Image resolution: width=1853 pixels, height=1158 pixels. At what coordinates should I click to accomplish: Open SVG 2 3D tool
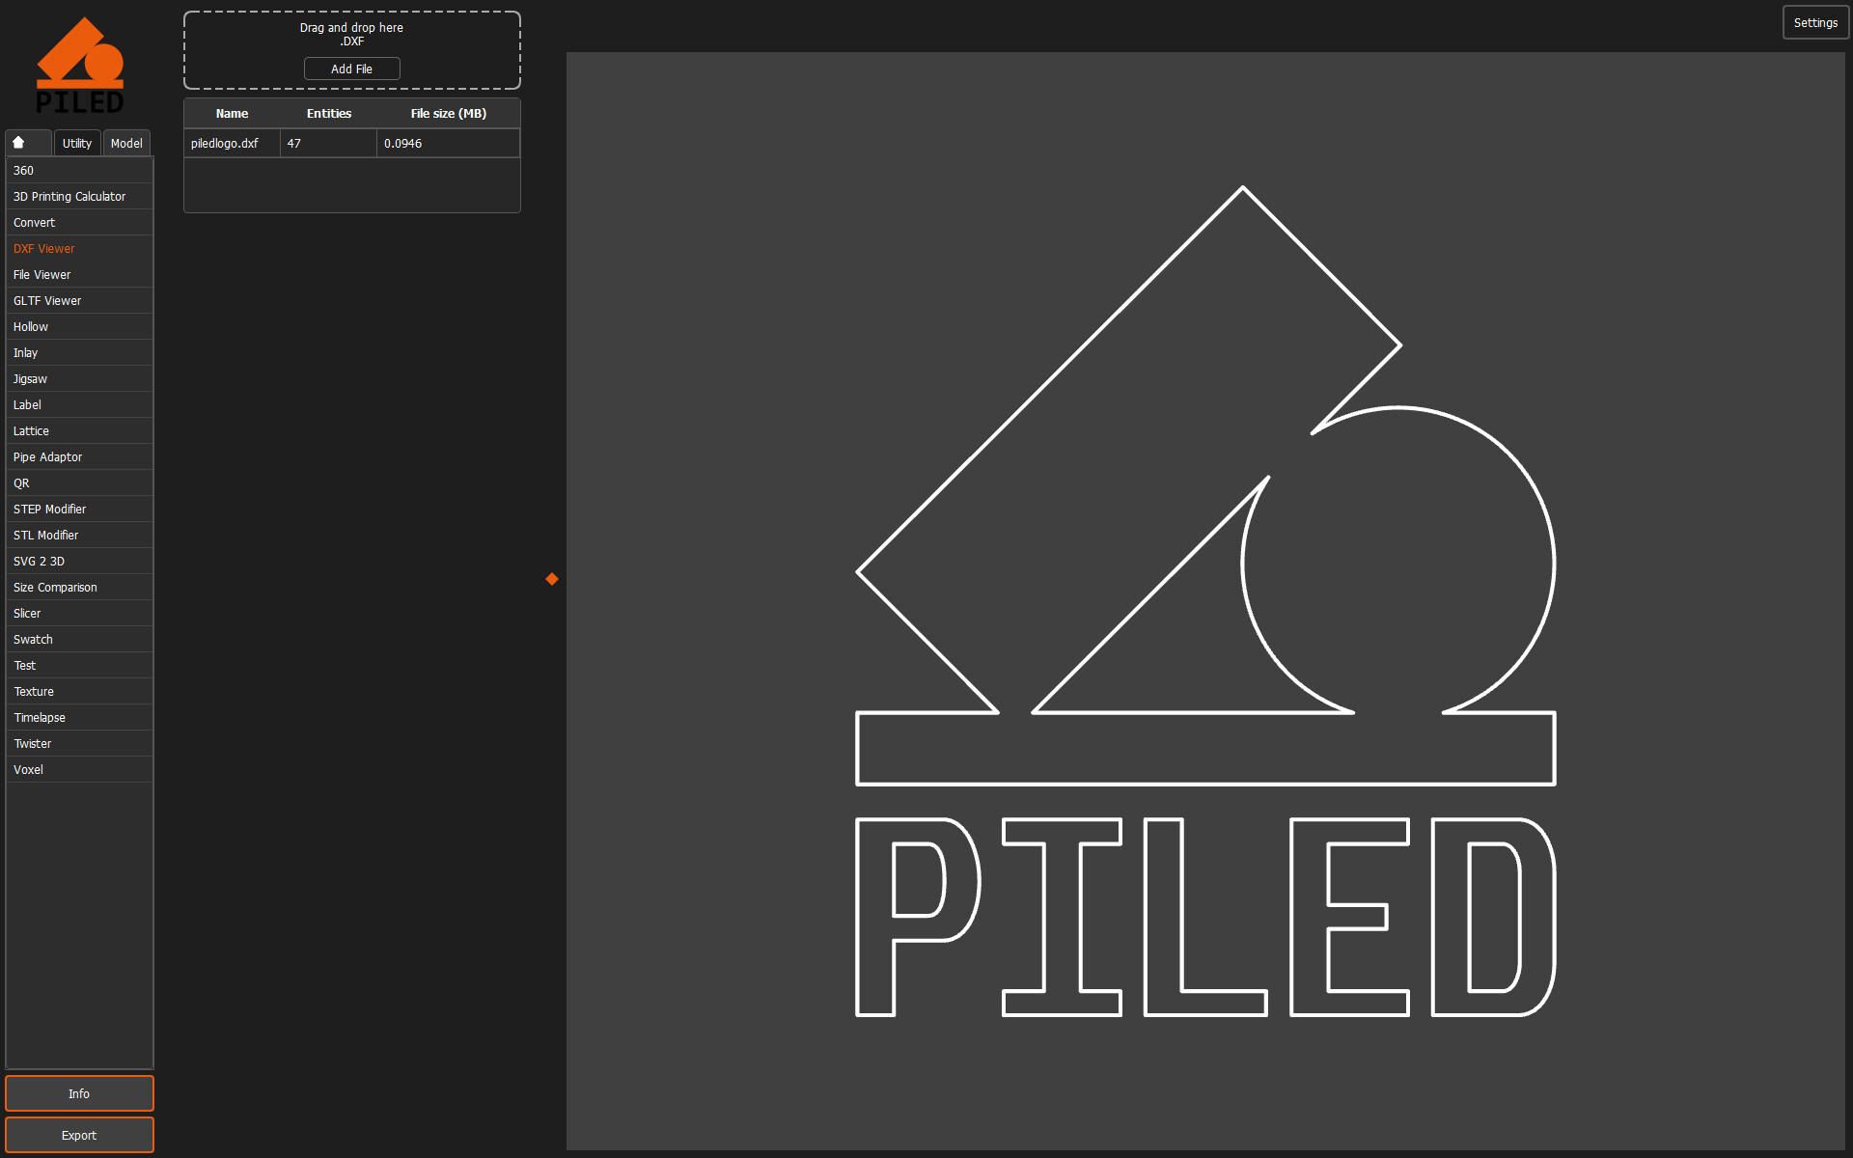[x=79, y=561]
